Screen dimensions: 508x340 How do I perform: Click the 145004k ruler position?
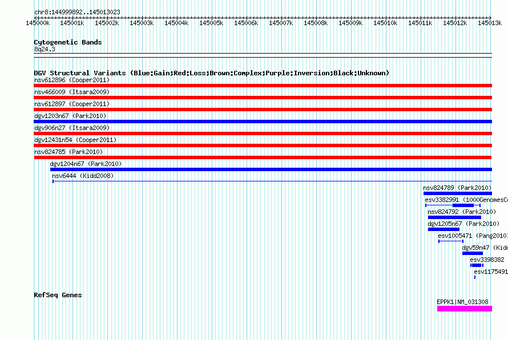click(x=176, y=23)
